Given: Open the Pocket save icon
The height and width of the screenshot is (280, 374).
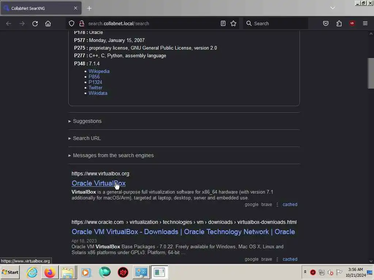Looking at the screenshot, I should point(325,23).
